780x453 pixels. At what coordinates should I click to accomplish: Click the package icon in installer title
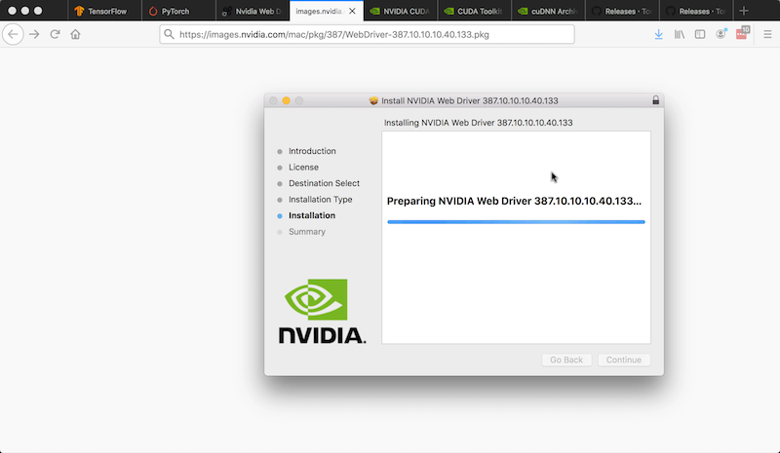[x=373, y=100]
